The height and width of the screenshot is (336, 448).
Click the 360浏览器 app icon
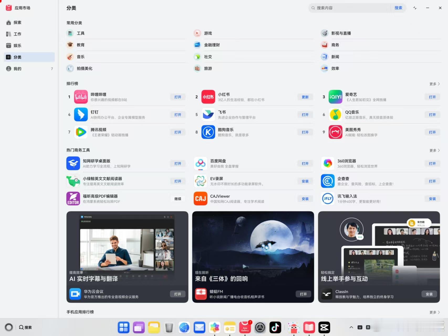[328, 163]
